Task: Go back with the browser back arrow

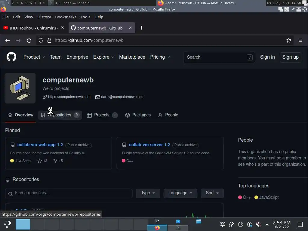Action: [x=8, y=41]
